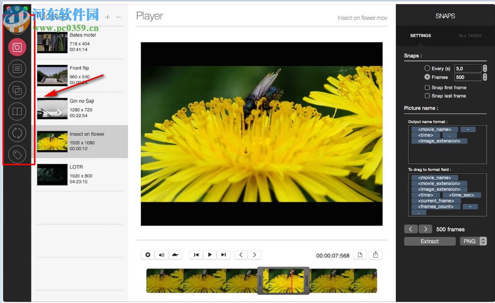Add a movie with the plus button

pos(107,16)
